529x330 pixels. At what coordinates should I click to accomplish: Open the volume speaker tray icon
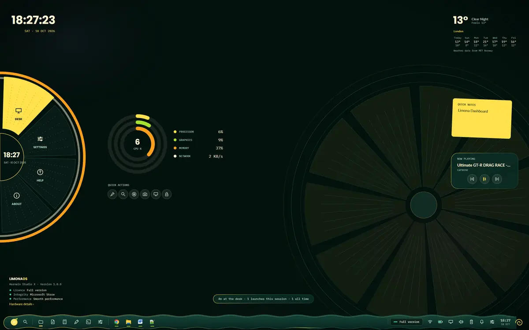click(461, 322)
